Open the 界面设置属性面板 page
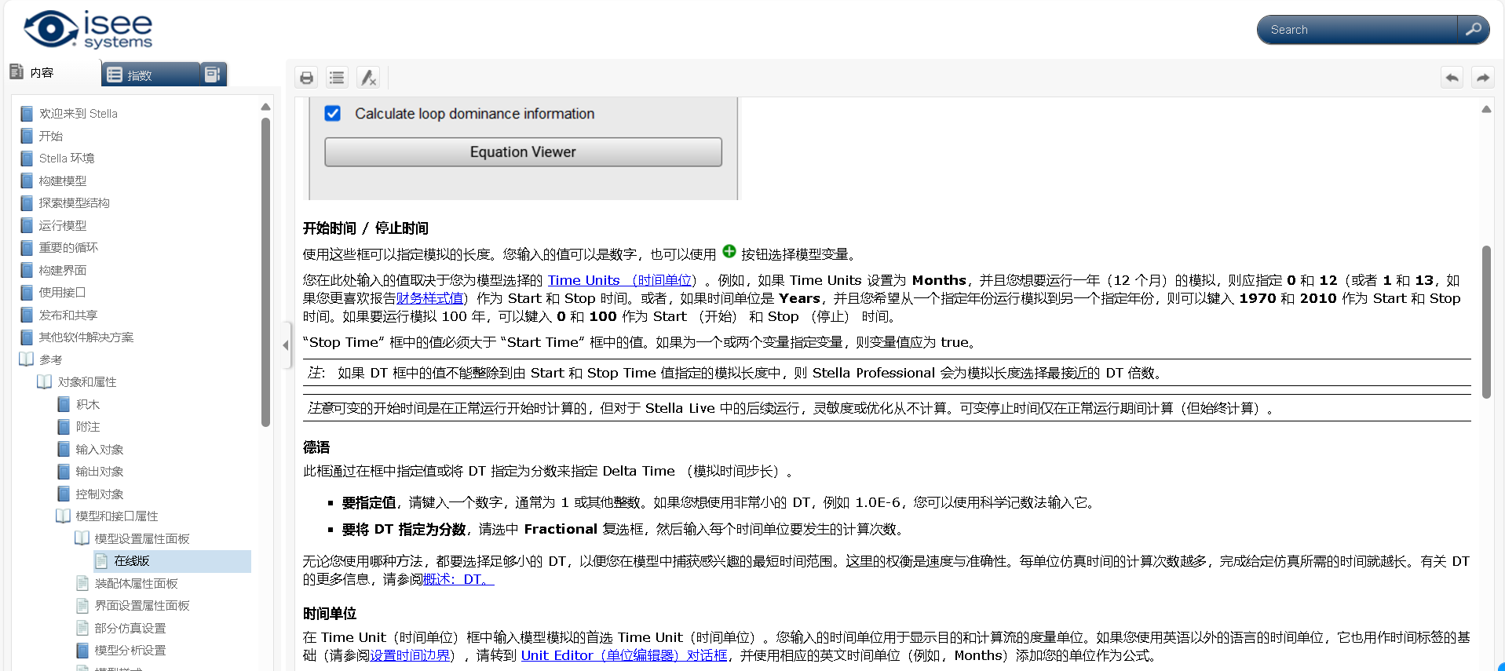This screenshot has width=1505, height=671. 142,605
